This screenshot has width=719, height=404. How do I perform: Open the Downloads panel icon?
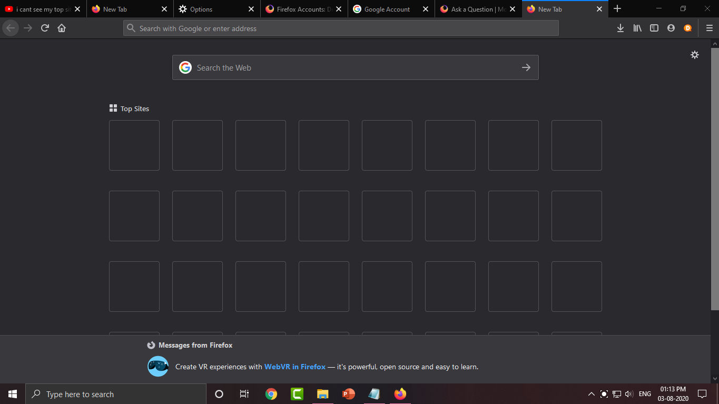tap(620, 28)
